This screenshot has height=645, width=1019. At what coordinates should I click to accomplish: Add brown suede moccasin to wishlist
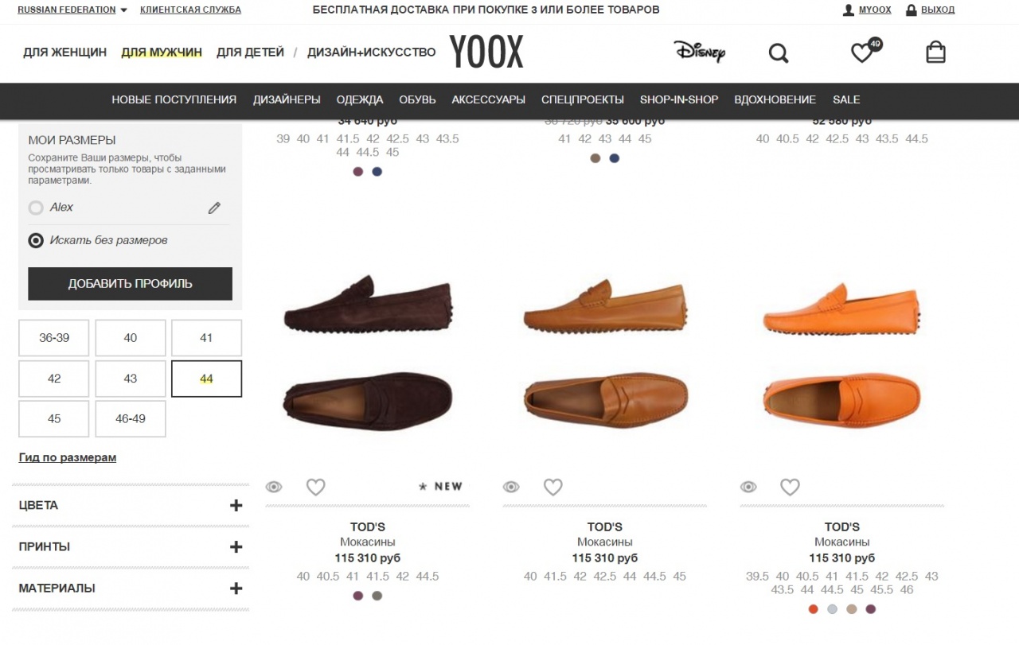pos(316,487)
